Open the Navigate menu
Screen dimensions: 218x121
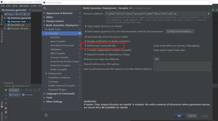tap(24, 6)
